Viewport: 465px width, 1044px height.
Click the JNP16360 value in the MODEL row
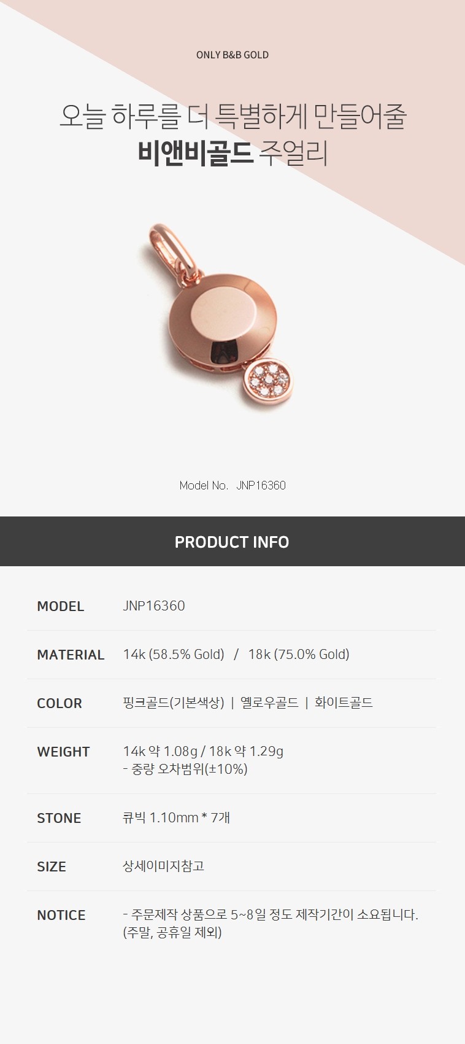point(154,606)
